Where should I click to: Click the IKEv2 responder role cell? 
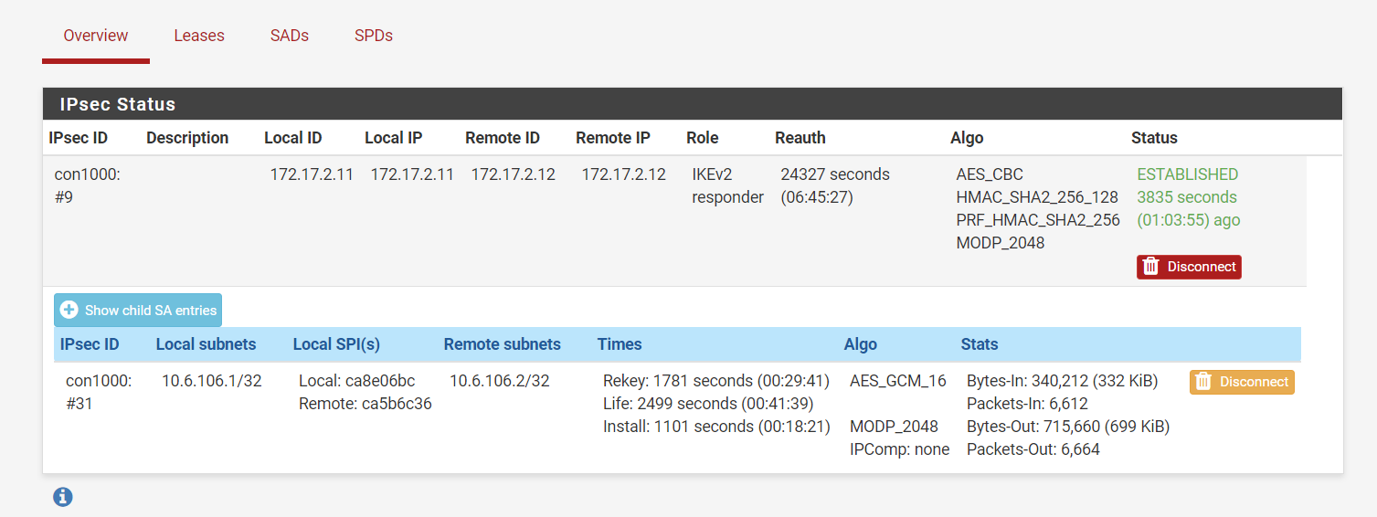tap(727, 185)
